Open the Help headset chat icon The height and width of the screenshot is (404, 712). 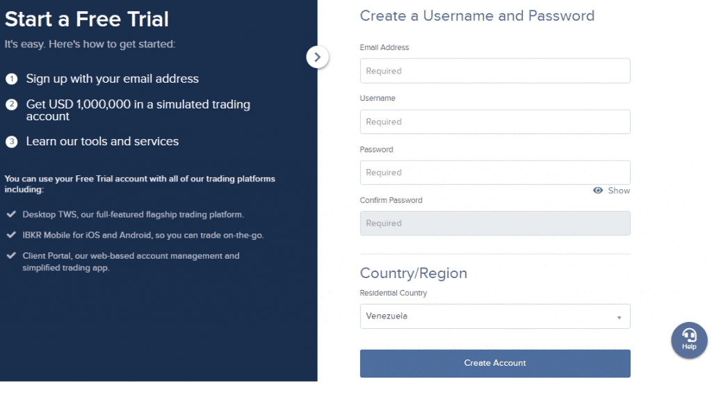tap(689, 340)
